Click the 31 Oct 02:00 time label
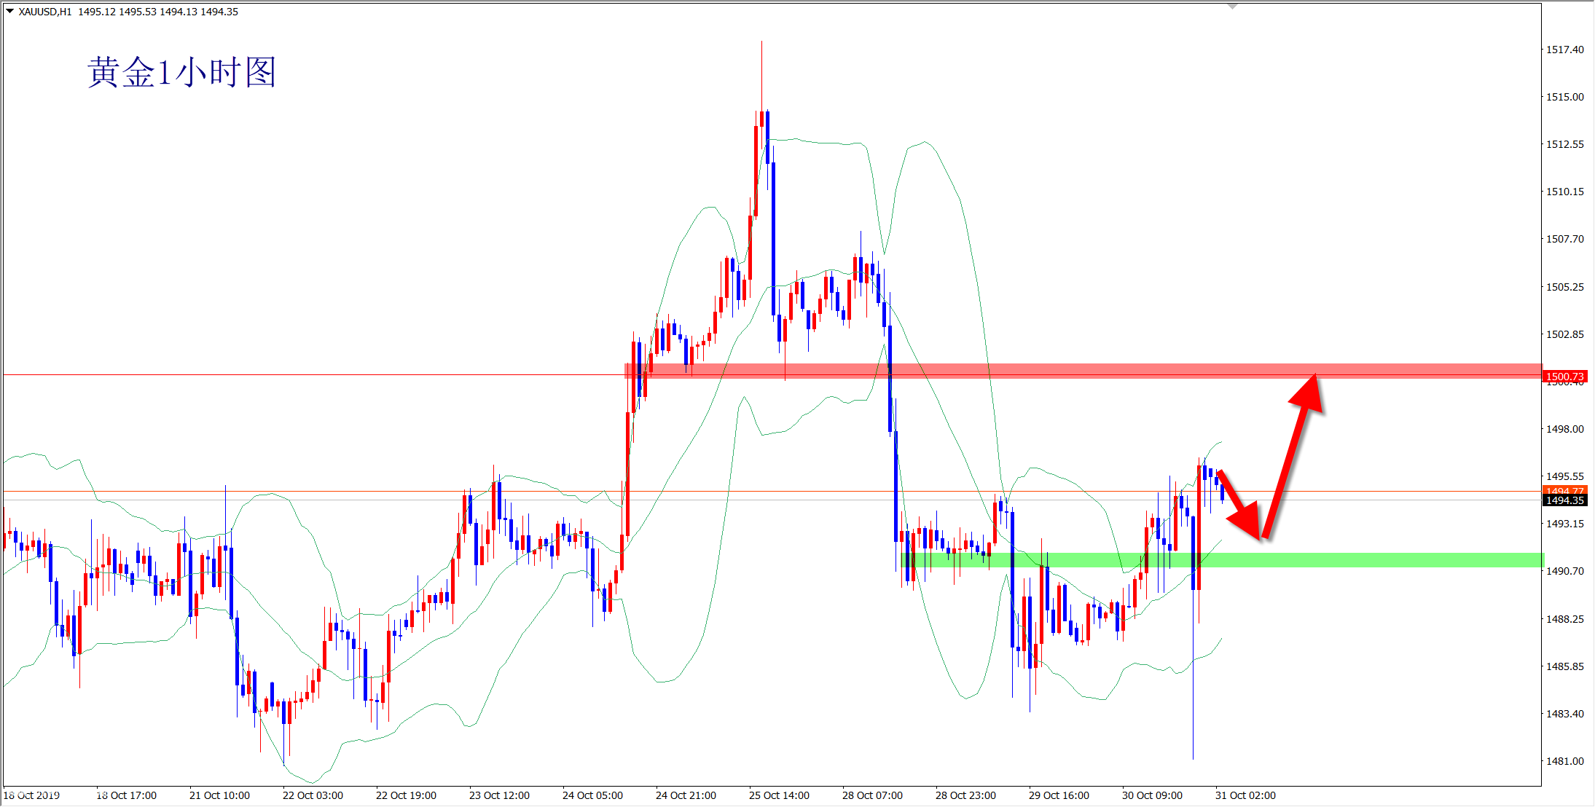Viewport: 1595px width, 807px height. 1245,795
